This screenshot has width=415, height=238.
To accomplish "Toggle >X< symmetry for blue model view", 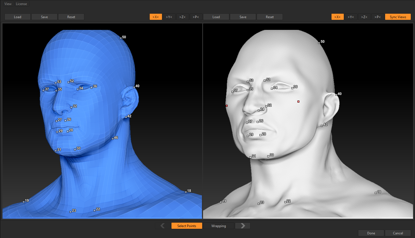I will click(156, 17).
